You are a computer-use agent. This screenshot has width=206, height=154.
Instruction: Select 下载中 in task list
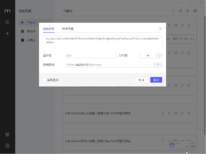pos(35,23)
